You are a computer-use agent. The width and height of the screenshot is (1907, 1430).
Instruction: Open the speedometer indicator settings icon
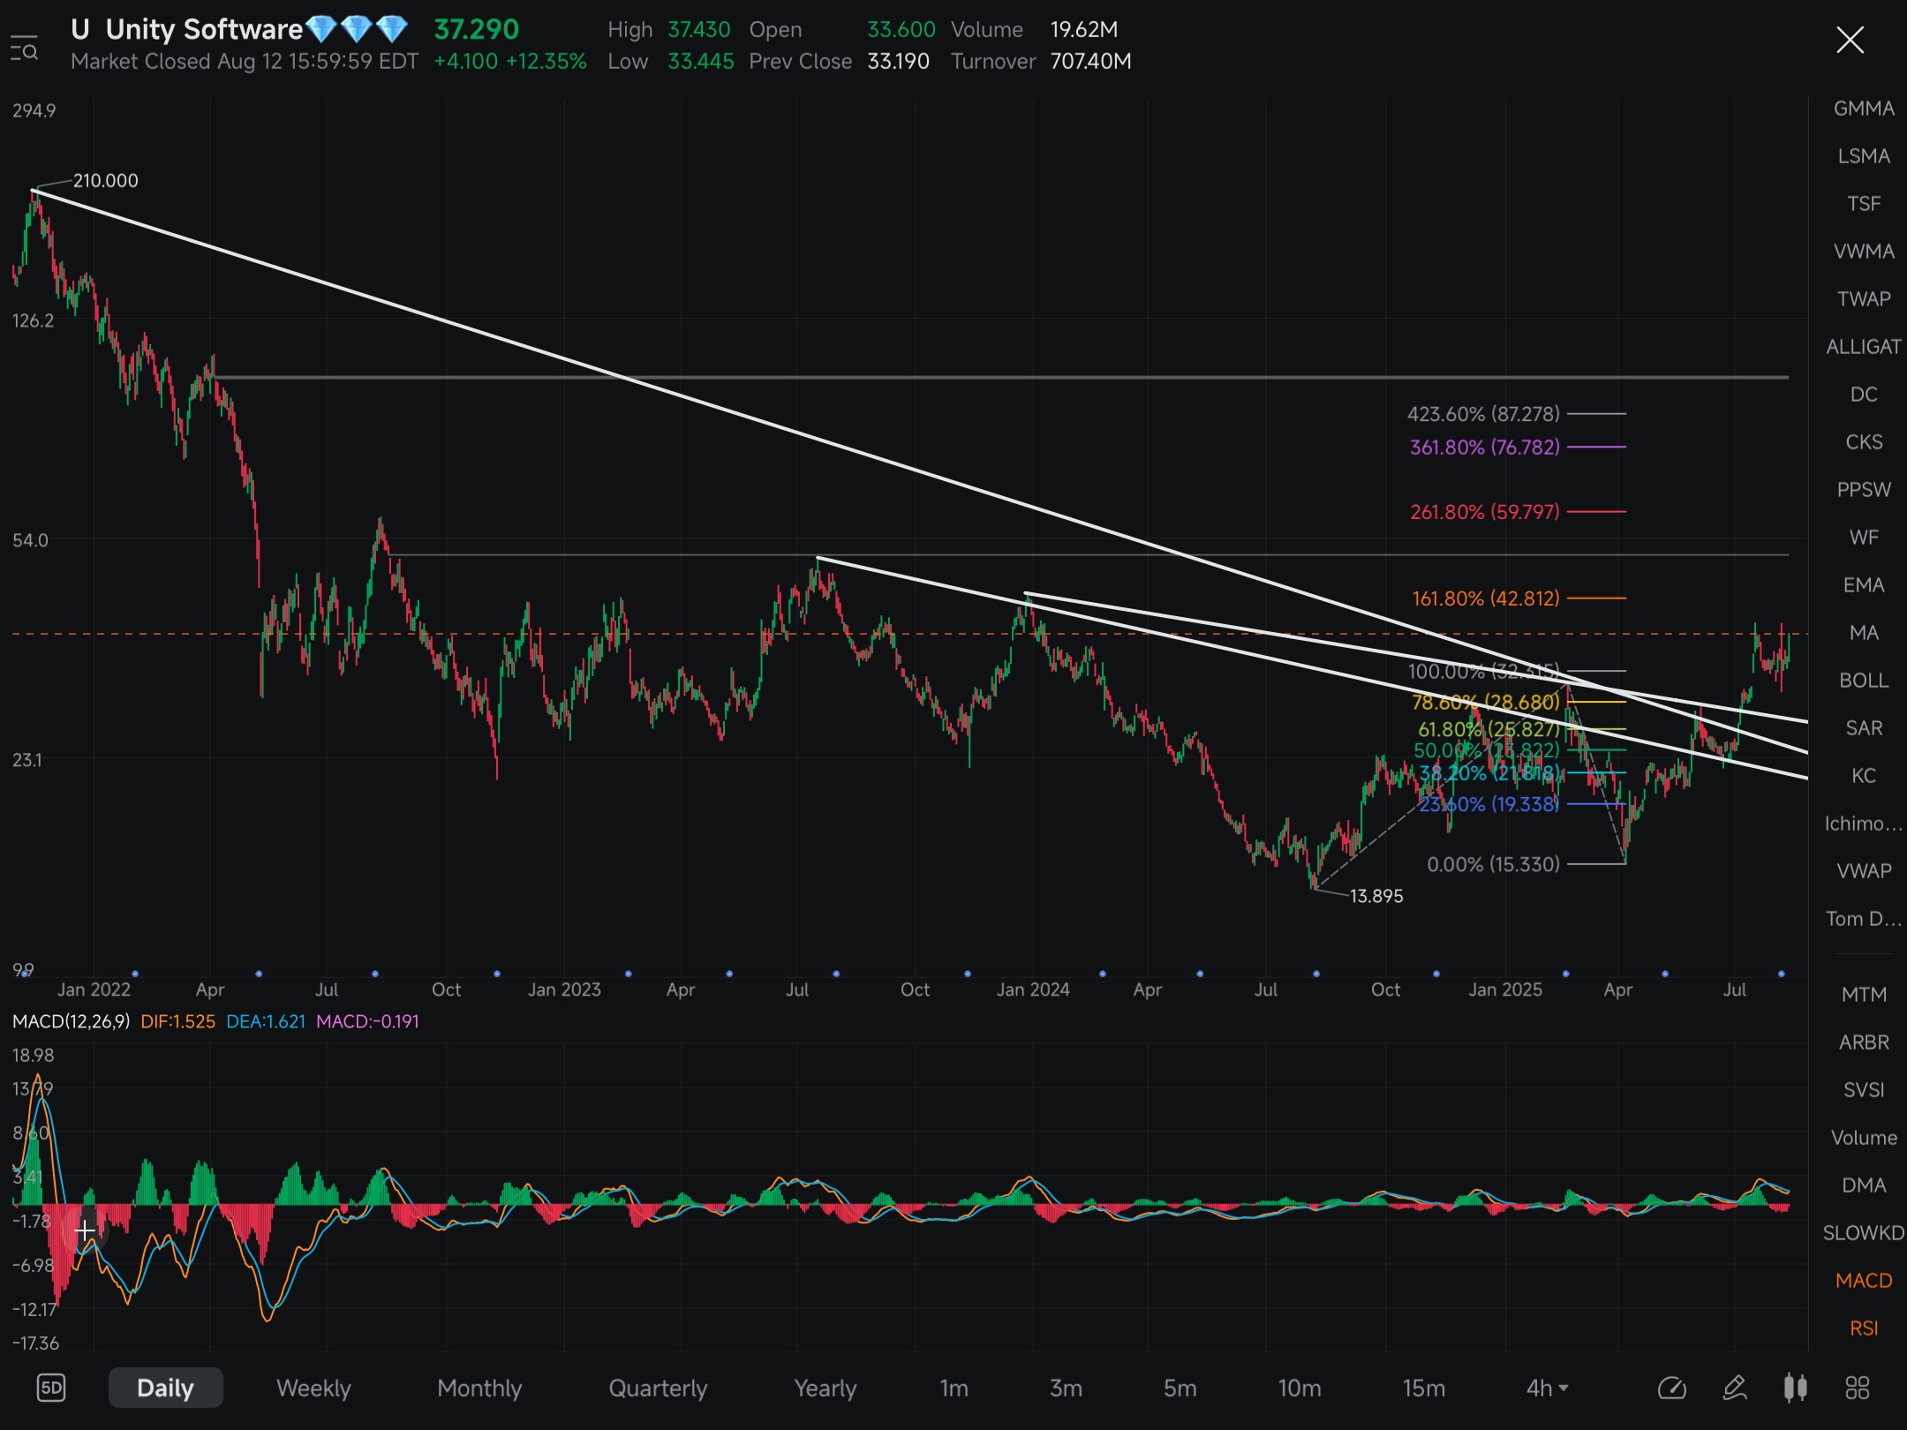point(1671,1388)
